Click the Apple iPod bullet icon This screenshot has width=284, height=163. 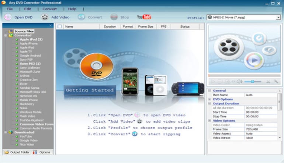[17, 39]
